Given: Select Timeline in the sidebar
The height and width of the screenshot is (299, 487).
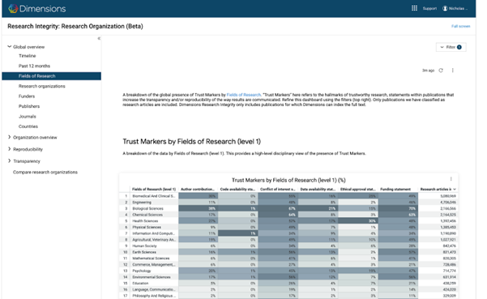Looking at the screenshot, I should click(27, 56).
